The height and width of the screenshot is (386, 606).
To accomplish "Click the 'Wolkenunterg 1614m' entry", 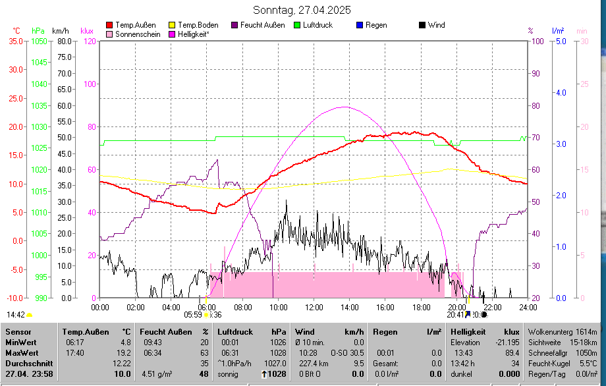I will coord(563,332).
